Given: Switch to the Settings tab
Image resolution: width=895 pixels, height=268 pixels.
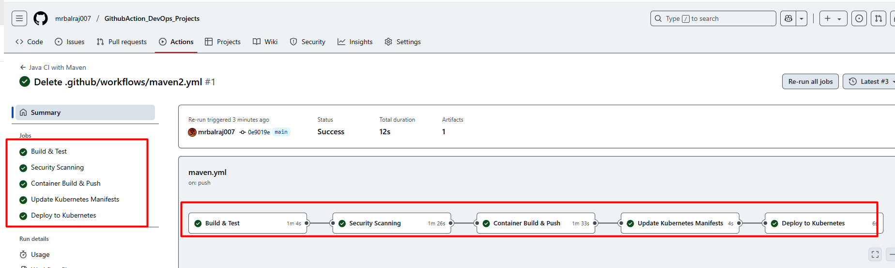Looking at the screenshot, I should point(402,42).
